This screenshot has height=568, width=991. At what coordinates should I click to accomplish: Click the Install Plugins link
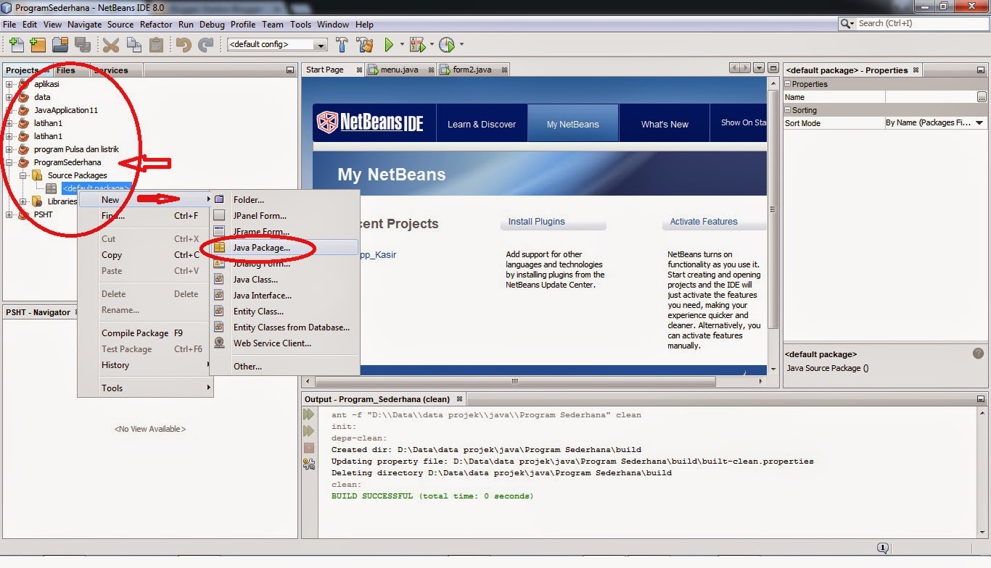pyautogui.click(x=536, y=222)
